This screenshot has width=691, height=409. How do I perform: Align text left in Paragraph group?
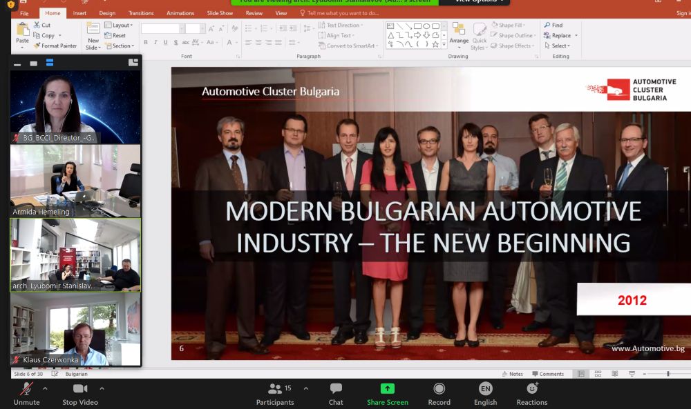click(x=249, y=43)
